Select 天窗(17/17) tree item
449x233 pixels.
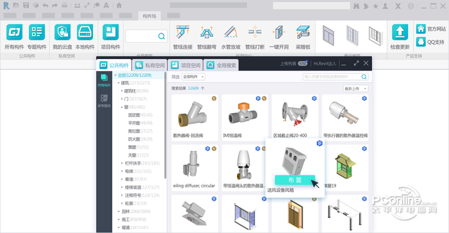tap(139, 155)
